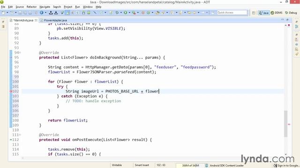Close the MainActivity.java tab
300x168 pixels.
[36, 20]
